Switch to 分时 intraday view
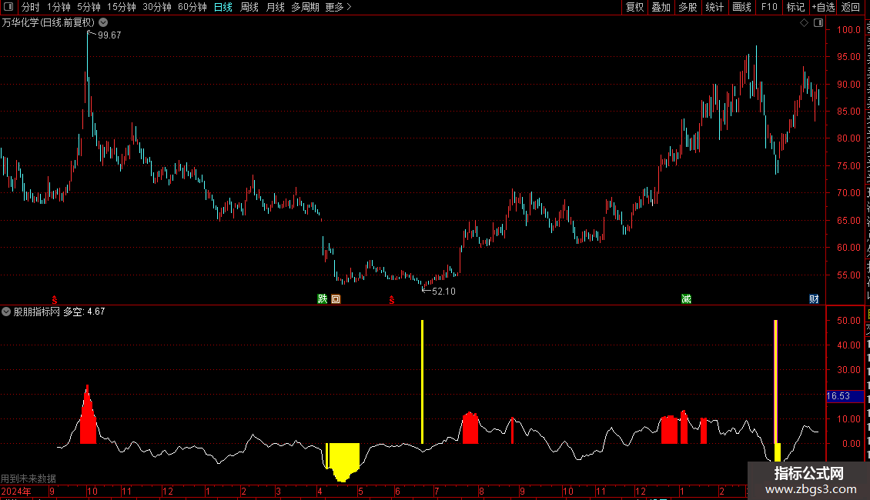Image resolution: width=870 pixels, height=500 pixels. coord(31,7)
